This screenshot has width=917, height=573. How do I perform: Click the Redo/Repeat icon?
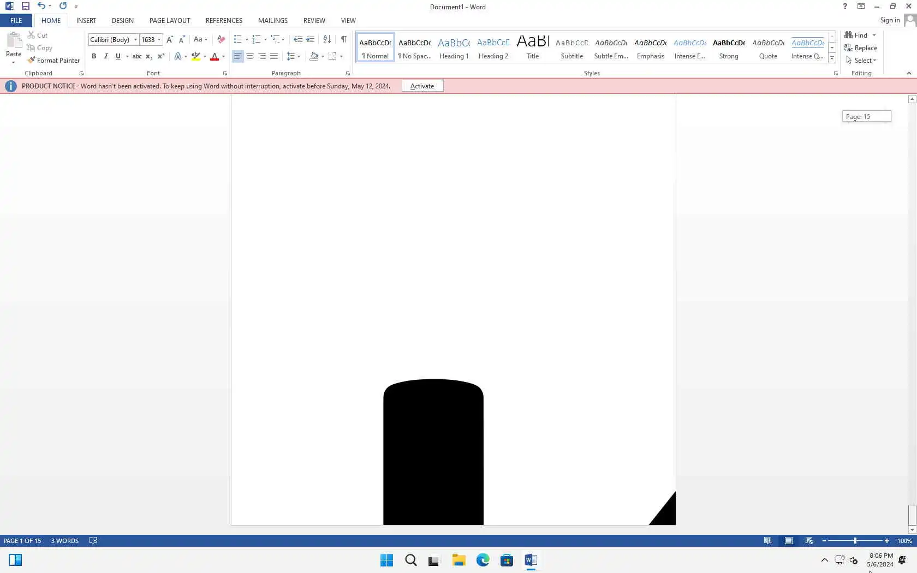click(x=63, y=6)
